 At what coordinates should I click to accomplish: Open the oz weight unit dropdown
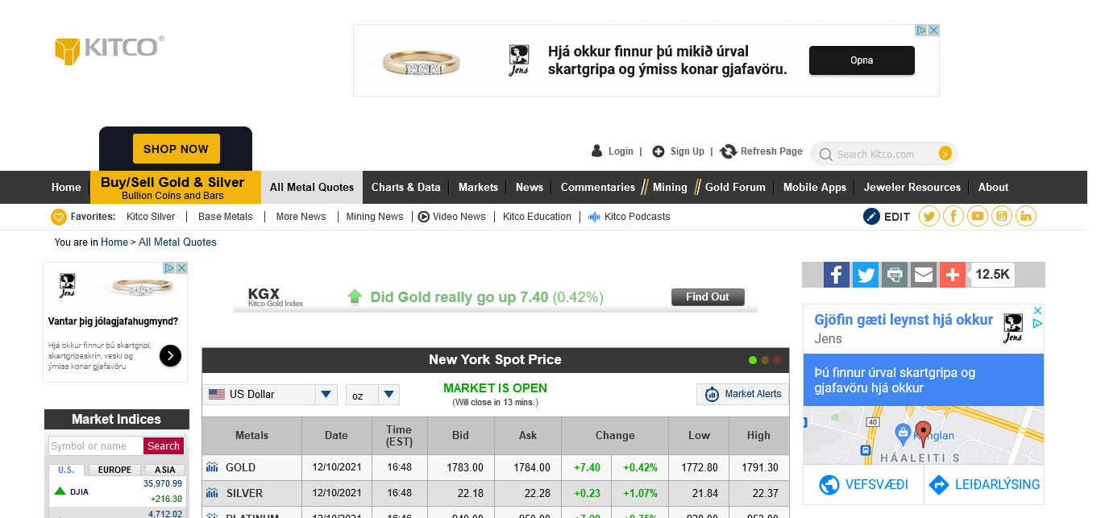coord(389,395)
